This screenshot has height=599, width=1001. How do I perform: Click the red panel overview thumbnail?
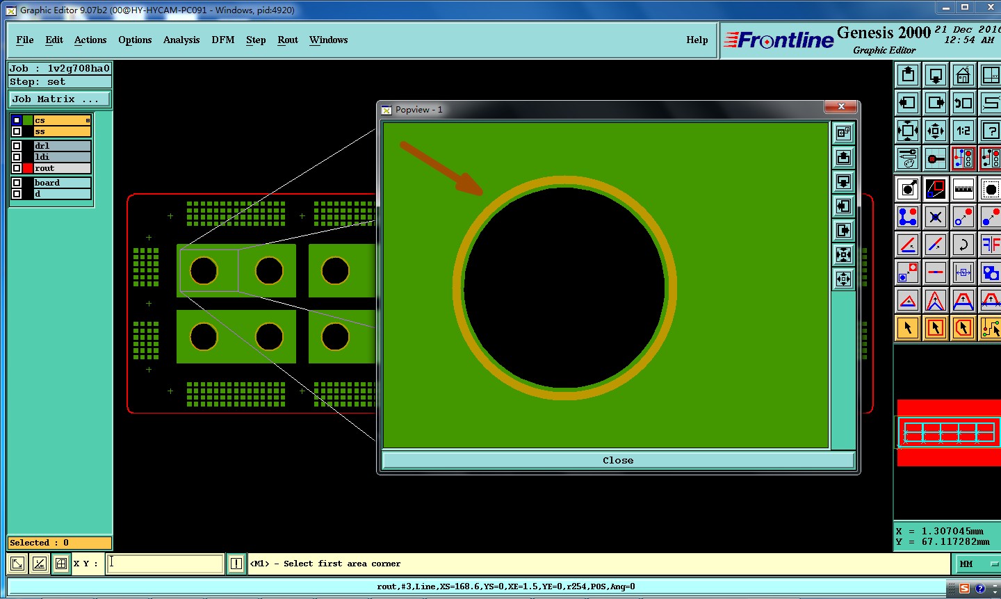coord(949,432)
